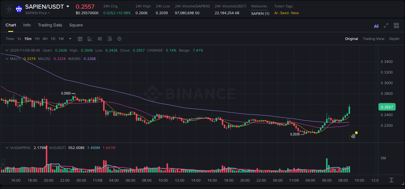The width and height of the screenshot is (405, 189).
Task: Open the Info tab
Action: [x=27, y=25]
